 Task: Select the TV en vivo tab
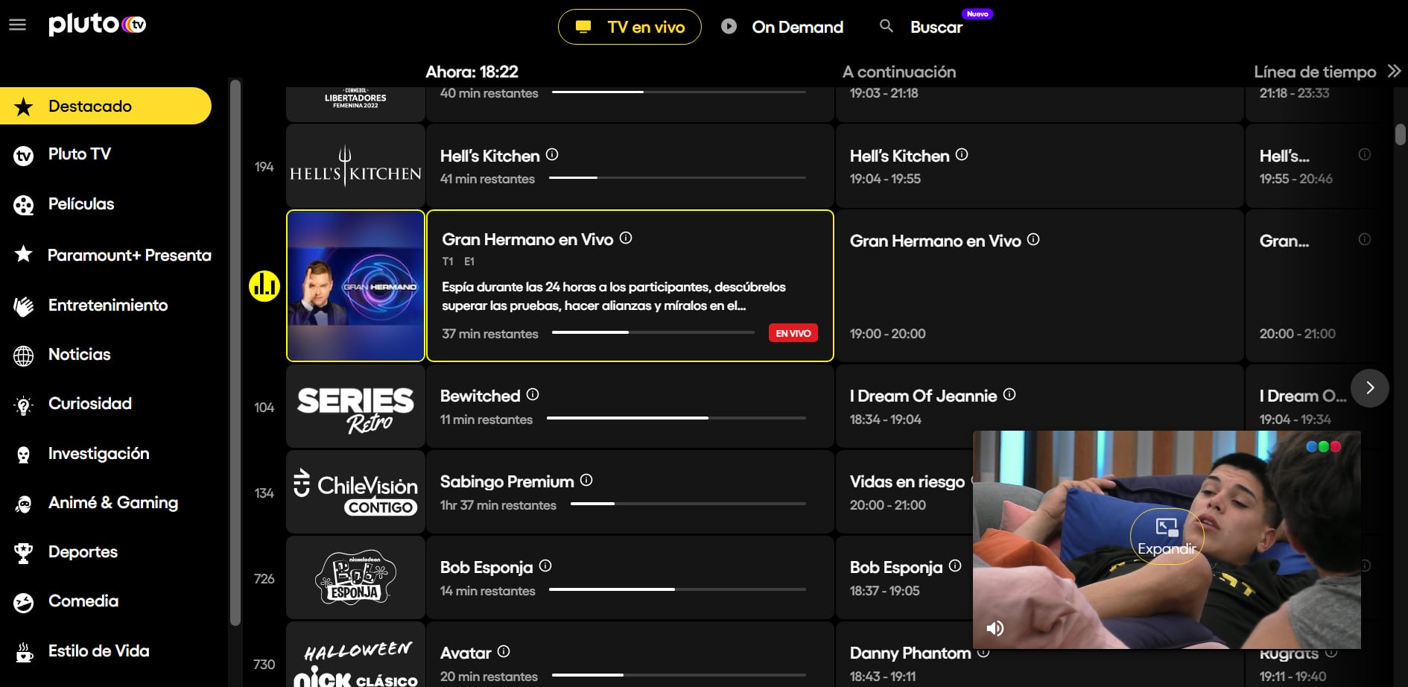point(630,27)
